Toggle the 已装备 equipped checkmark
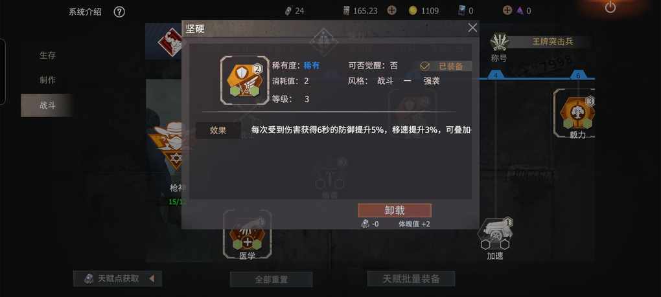The height and width of the screenshot is (297, 661). [424, 66]
